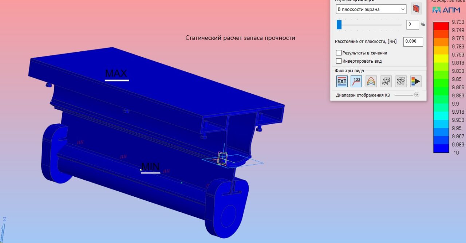Click 'Статический расчет запаса прочности' title text

tap(240, 38)
